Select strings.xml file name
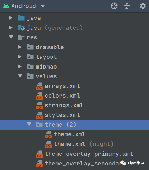Screen dimensions: 149x170 pyautogui.click(x=64, y=105)
